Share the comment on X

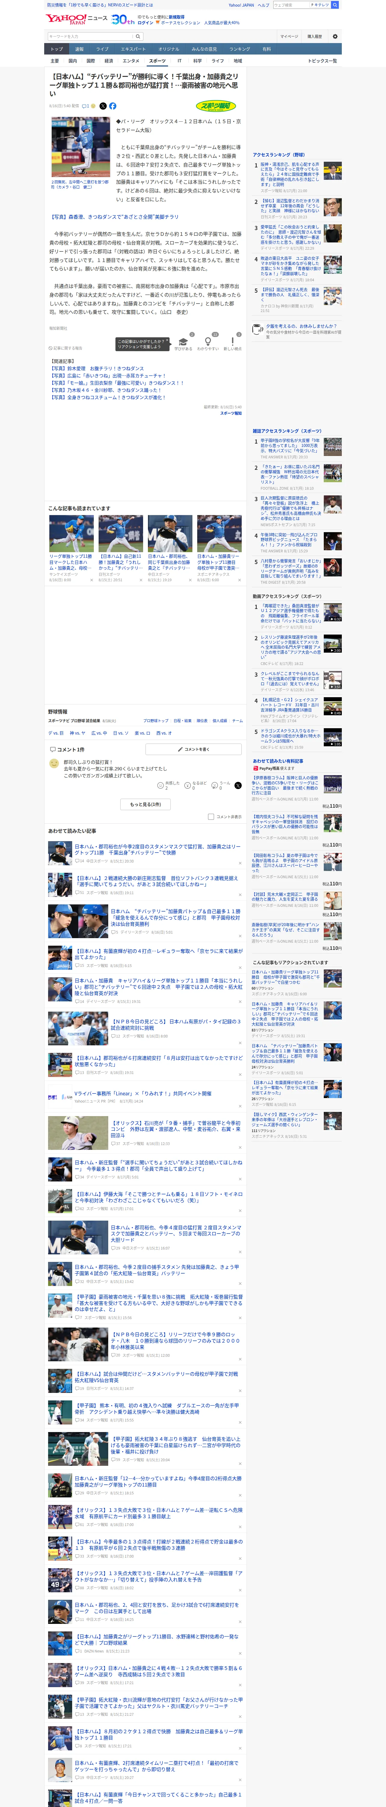[x=237, y=786]
